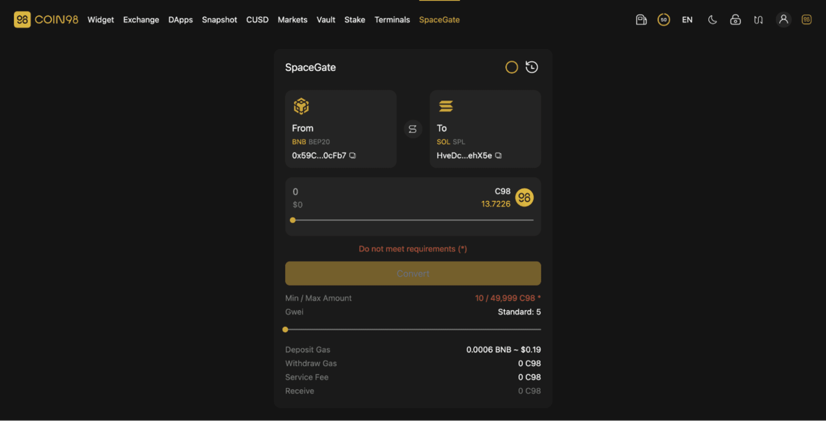Screen dimensions: 826x421
Task: Click the Do not meet requirements message
Action: tap(413, 249)
